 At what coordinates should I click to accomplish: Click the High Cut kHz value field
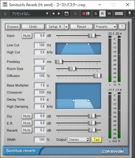coord(40,52)
